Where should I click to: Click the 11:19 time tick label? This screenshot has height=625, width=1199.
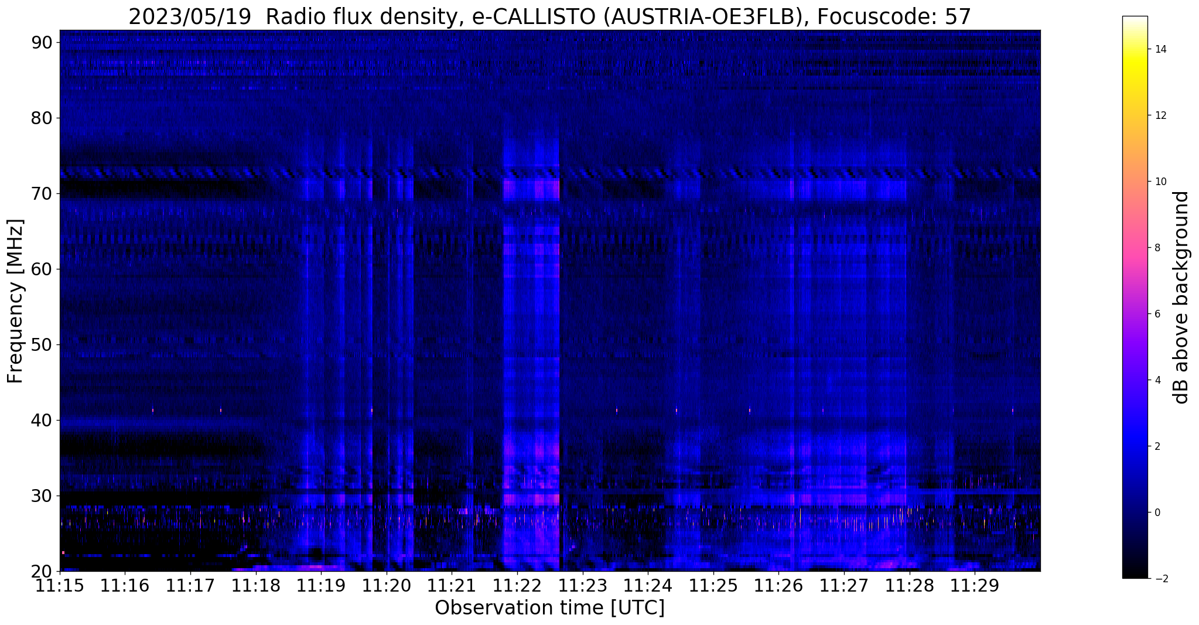point(321,585)
